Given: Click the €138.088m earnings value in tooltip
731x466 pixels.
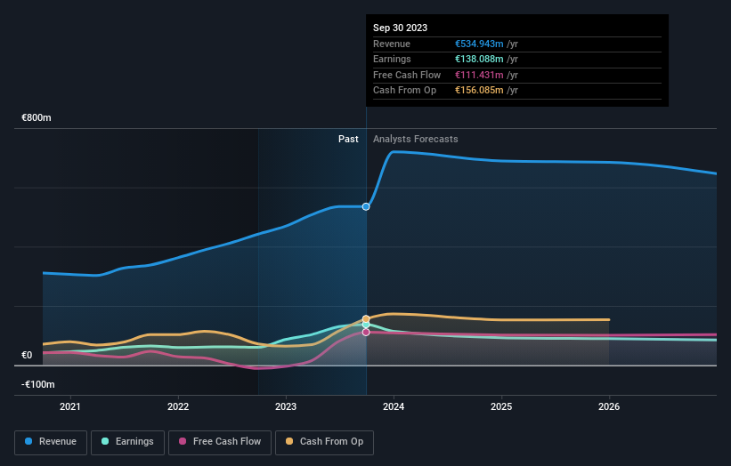Looking at the screenshot, I should tap(479, 59).
